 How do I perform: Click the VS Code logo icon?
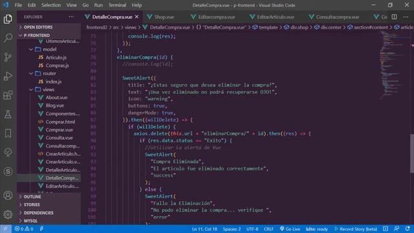pos(6,5)
